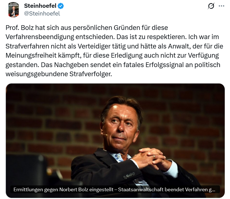Image resolution: width=230 pixels, height=199 pixels.
Task: Click Steinhoefel's profile avatar picture
Action: pyautogui.click(x=13, y=9)
